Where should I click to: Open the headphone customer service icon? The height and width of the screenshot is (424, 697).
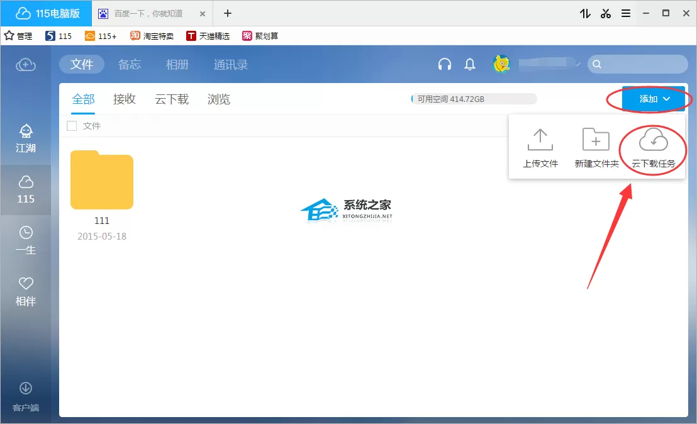(x=445, y=64)
